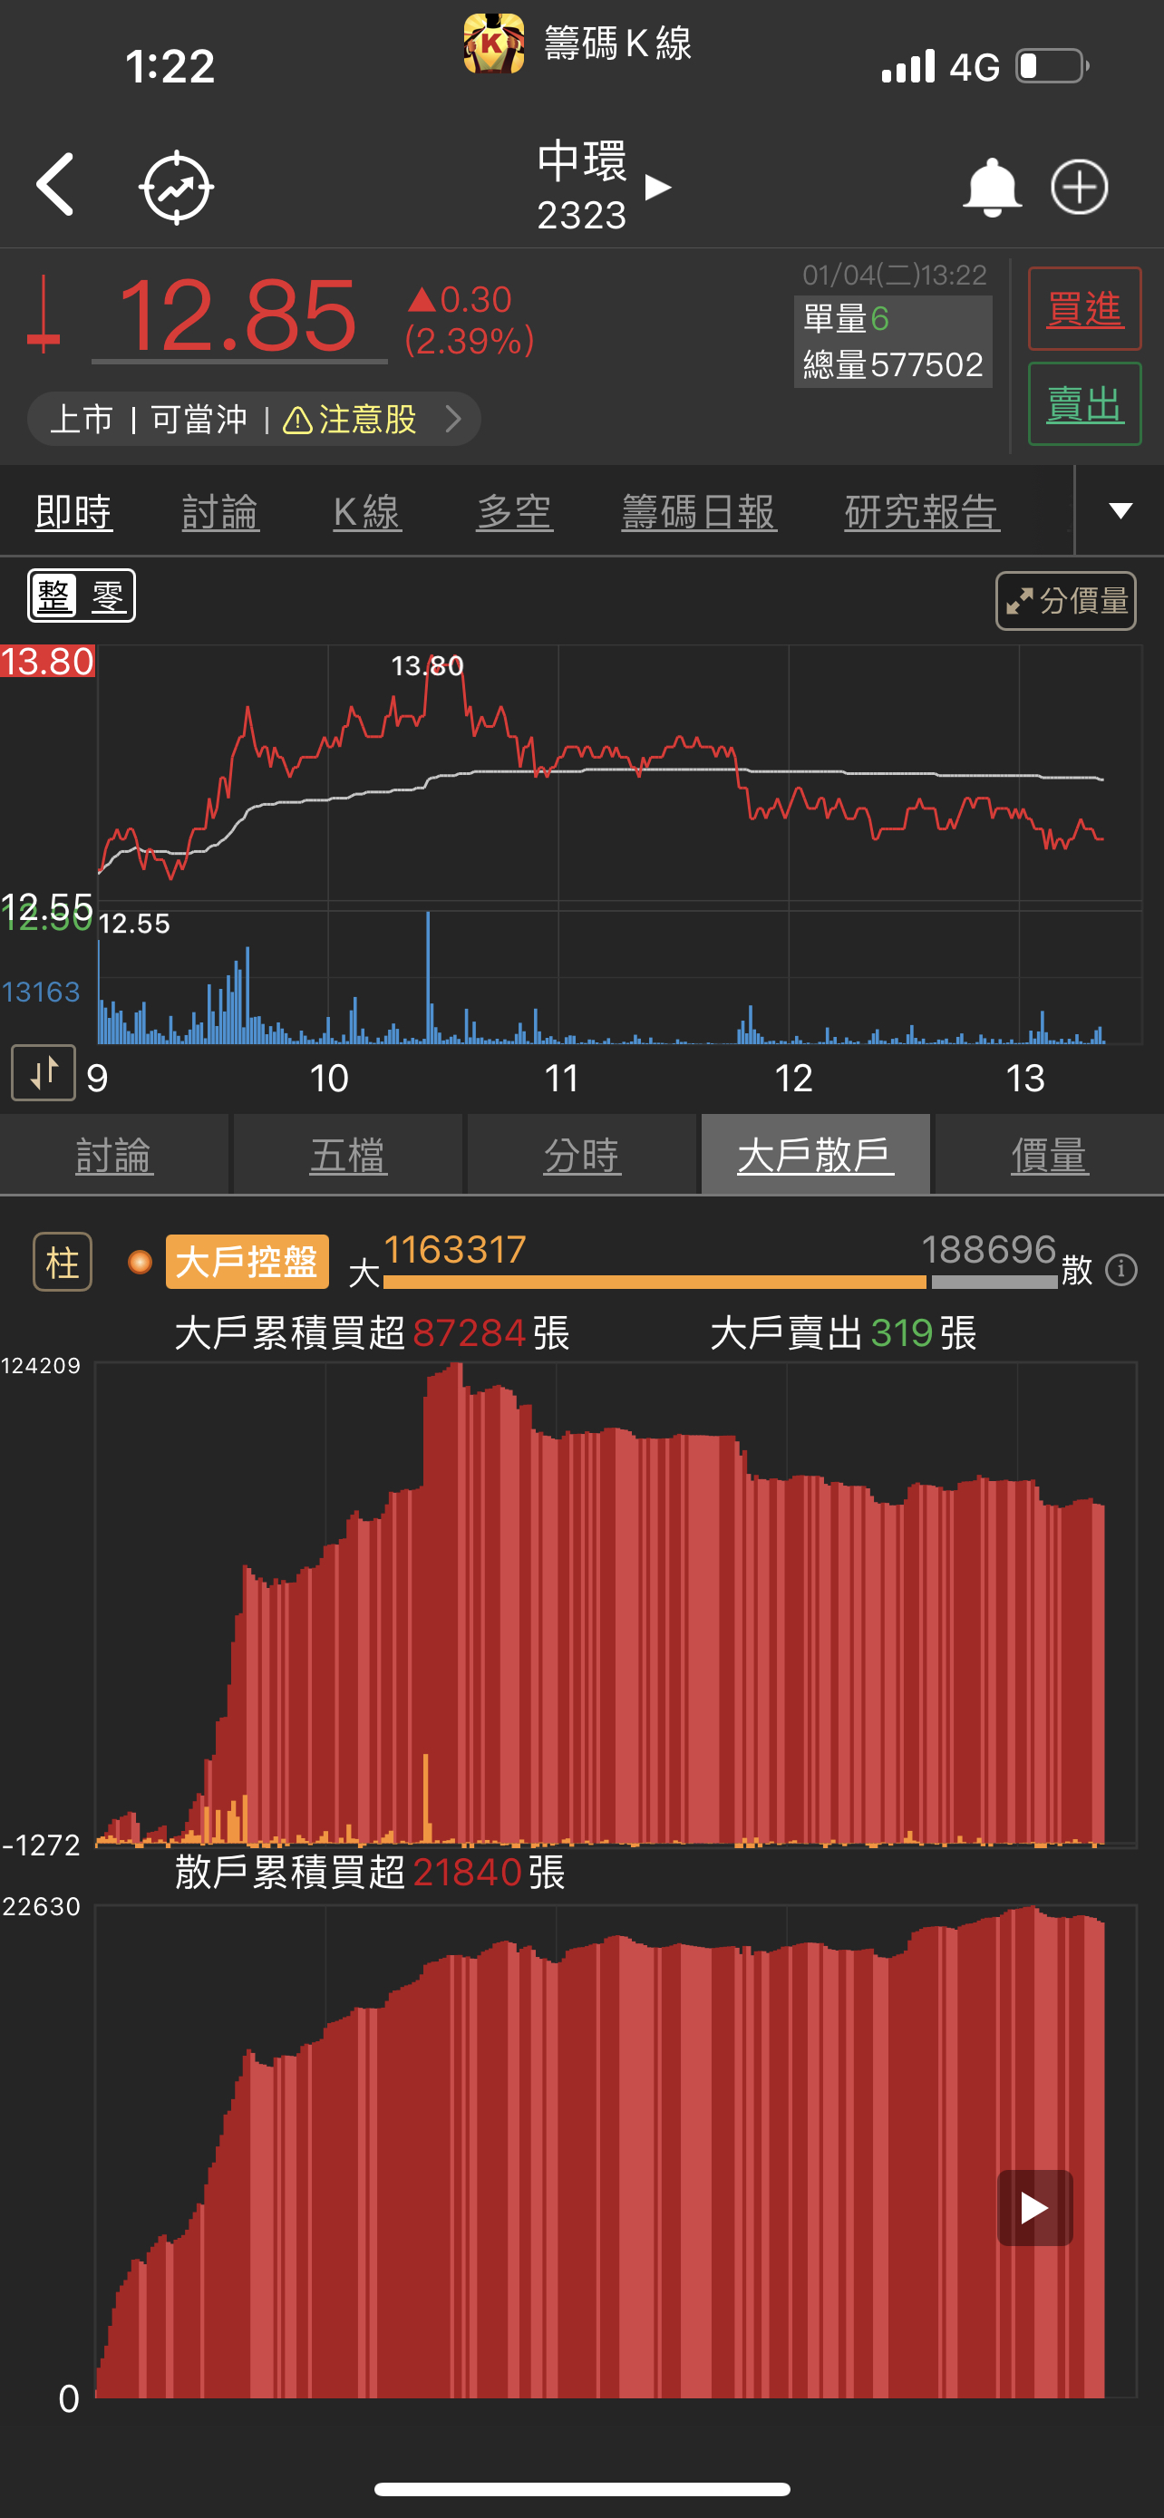1164x2518 pixels.
Task: Select the 五檔 tab
Action: [348, 1156]
